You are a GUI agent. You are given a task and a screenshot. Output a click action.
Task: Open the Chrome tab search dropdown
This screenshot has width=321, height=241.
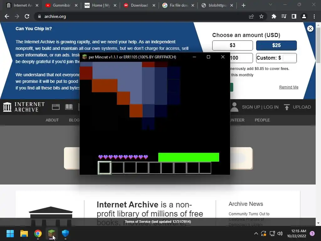(x=271, y=4)
